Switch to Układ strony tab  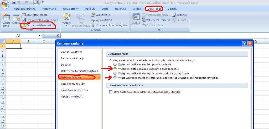71,9
